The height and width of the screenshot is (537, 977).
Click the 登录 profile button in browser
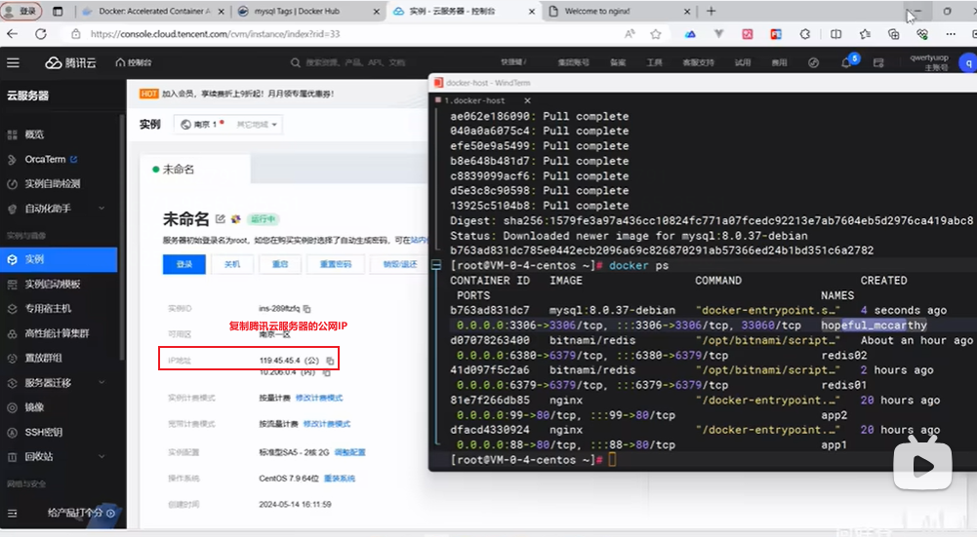point(21,11)
